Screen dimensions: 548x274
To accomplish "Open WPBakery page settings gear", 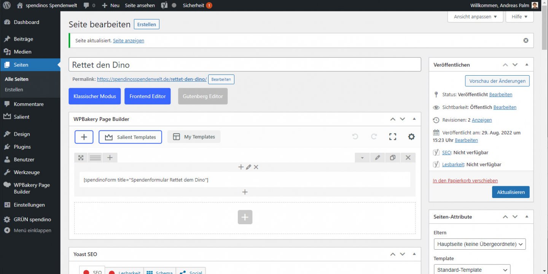I will pos(411,137).
